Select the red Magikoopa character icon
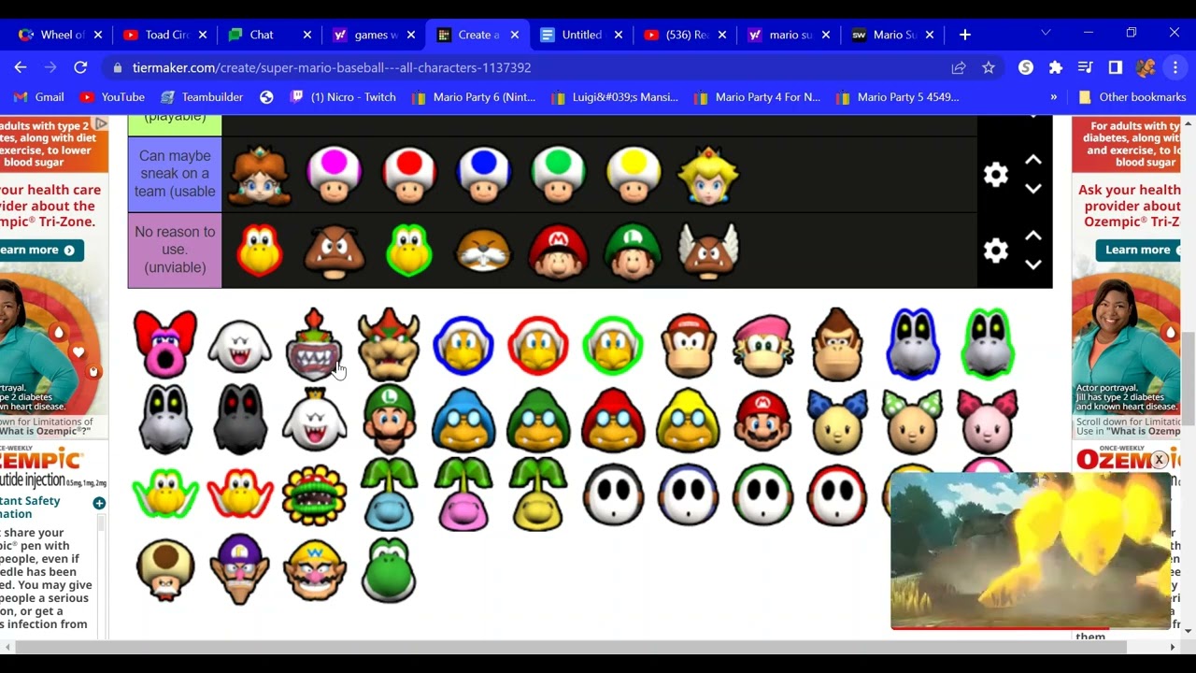 point(614,419)
